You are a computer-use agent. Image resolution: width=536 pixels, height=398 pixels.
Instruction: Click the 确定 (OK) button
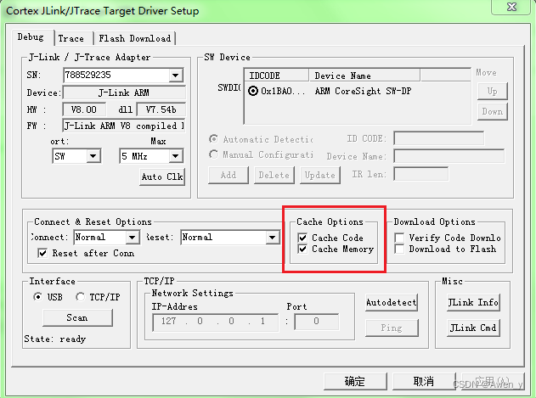355,381
